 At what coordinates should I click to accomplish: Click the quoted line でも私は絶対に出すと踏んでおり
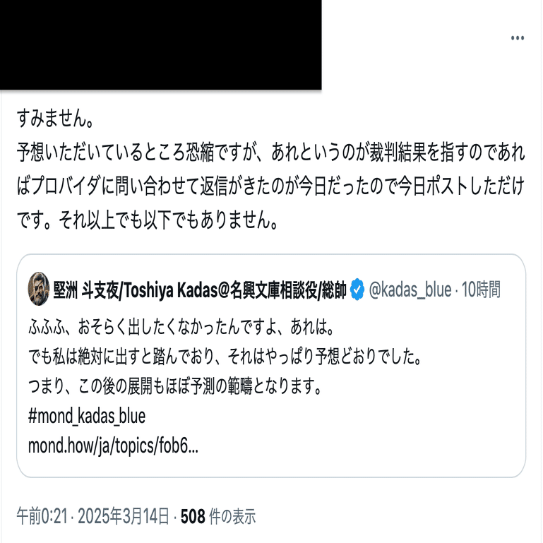click(225, 357)
